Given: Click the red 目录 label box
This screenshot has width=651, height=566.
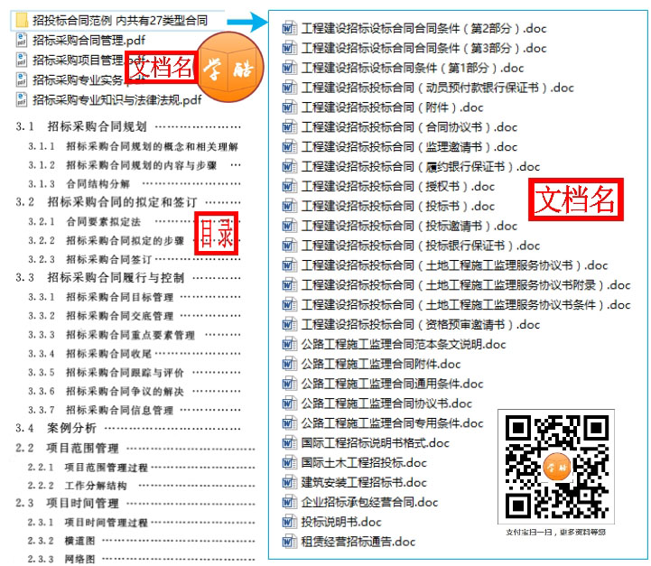Looking at the screenshot, I should pyautogui.click(x=217, y=233).
